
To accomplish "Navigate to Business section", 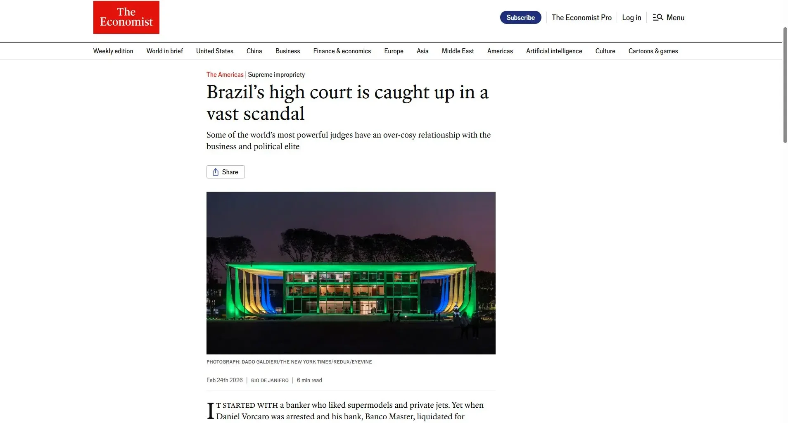I will 288,51.
